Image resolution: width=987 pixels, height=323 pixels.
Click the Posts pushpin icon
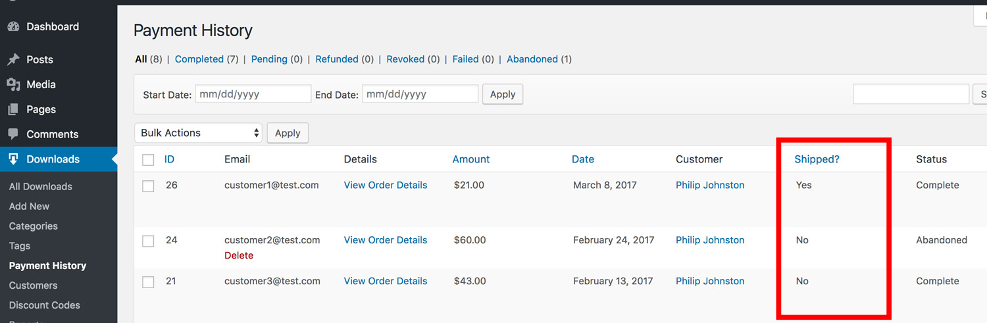point(13,60)
